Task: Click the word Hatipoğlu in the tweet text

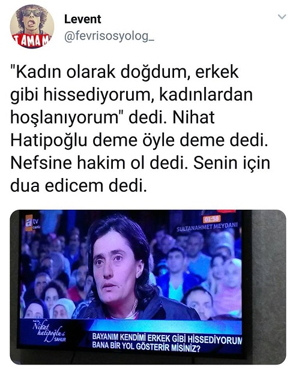Action: tap(49, 140)
